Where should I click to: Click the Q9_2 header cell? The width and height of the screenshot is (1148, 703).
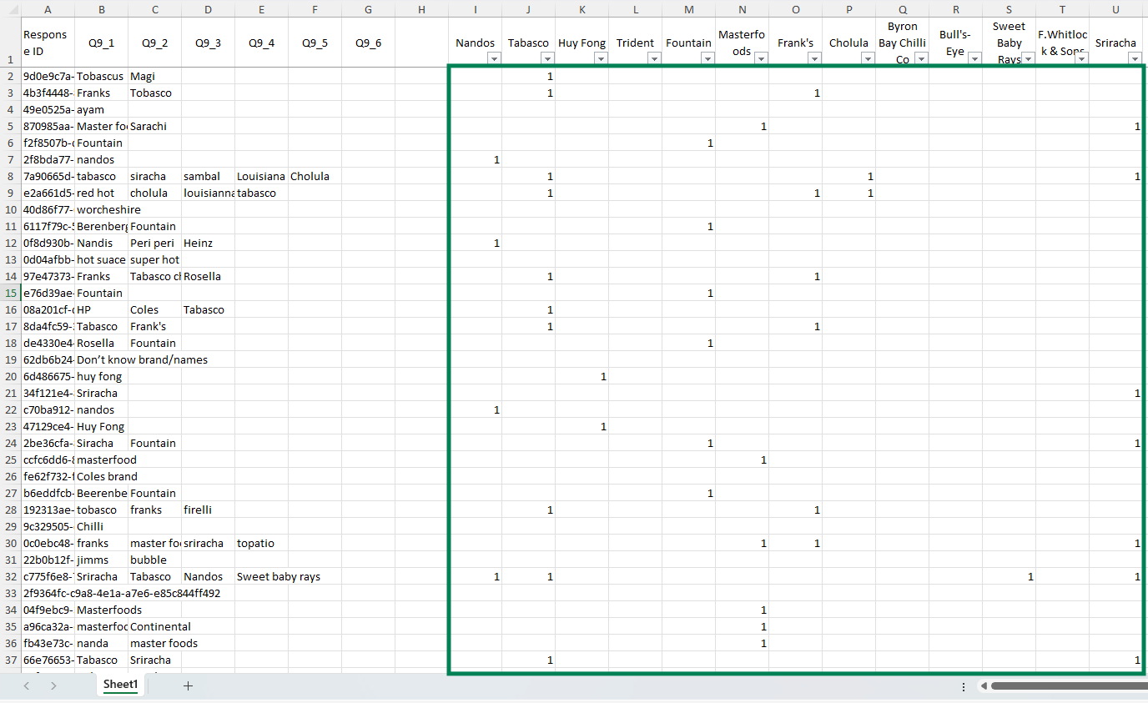[x=154, y=43]
